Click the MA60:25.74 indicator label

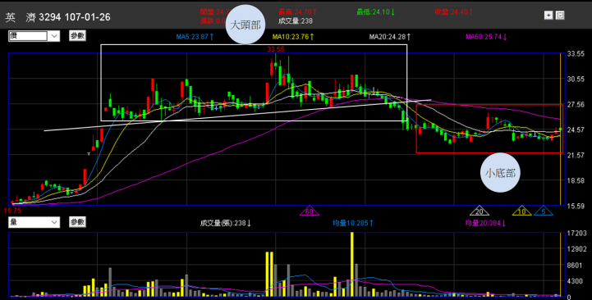pyautogui.click(x=487, y=37)
